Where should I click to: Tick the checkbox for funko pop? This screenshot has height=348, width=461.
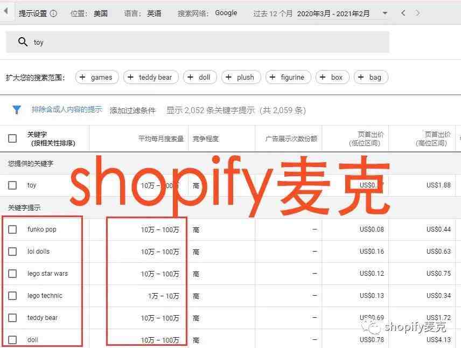(12, 229)
